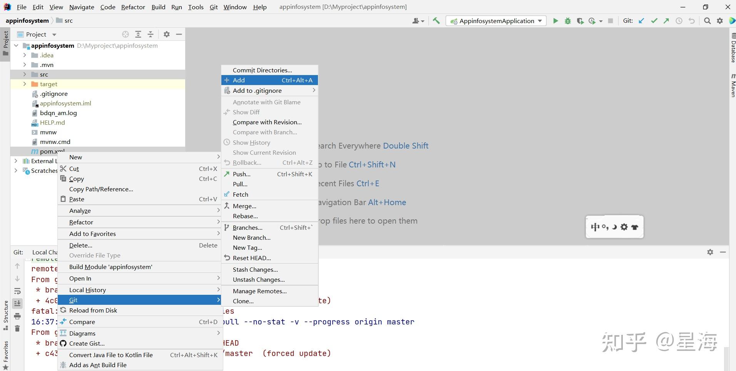Expand External Libraries node
The height and width of the screenshot is (371, 736).
tap(16, 161)
